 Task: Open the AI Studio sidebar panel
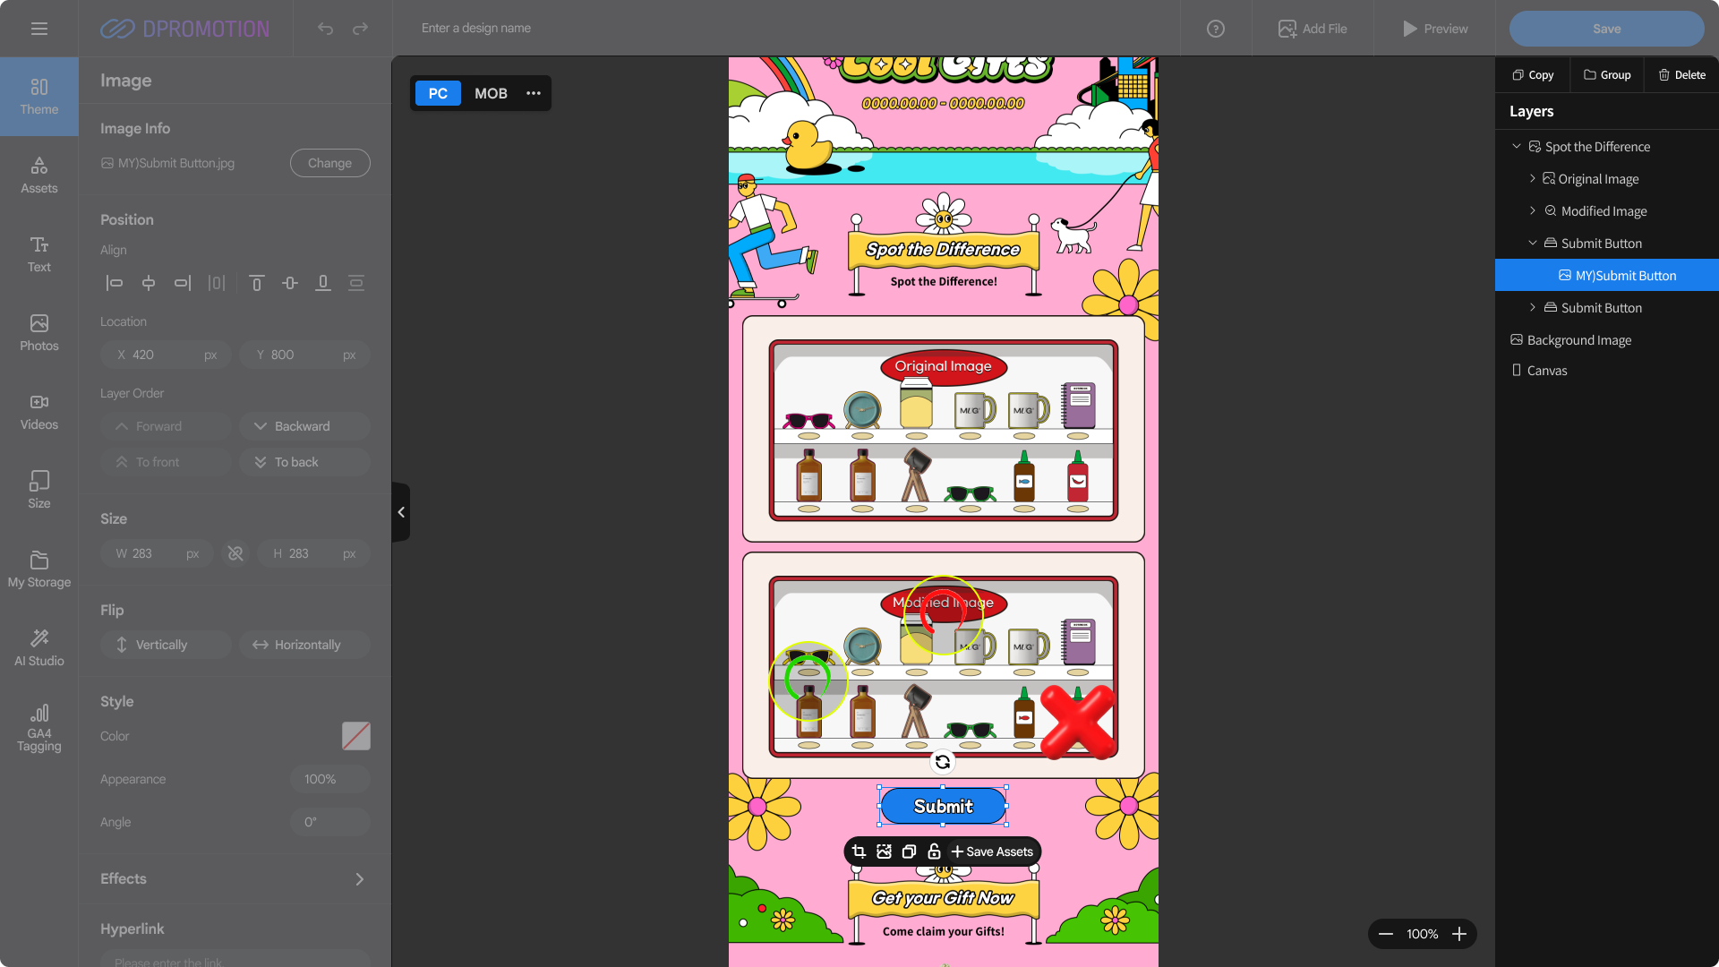[39, 646]
